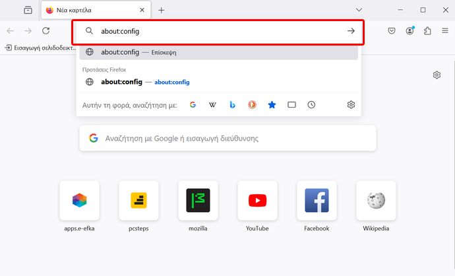Screen dimensions: 455x276
Task: Search this time with DuckDuckGo icon
Action: click(252, 104)
